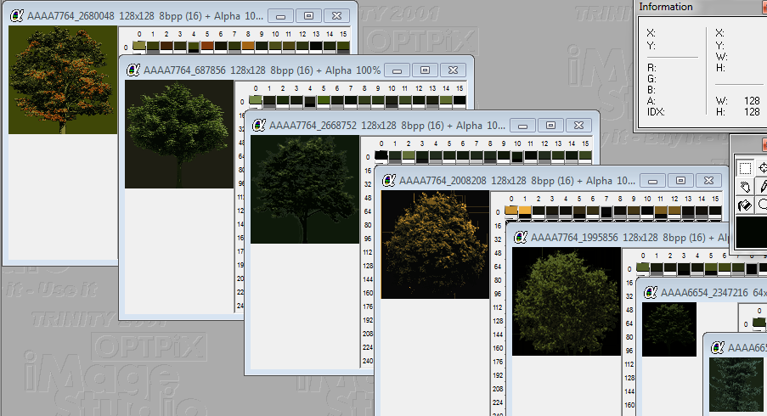
Task: Click the black foreground color box in tool palette
Action: (x=751, y=233)
